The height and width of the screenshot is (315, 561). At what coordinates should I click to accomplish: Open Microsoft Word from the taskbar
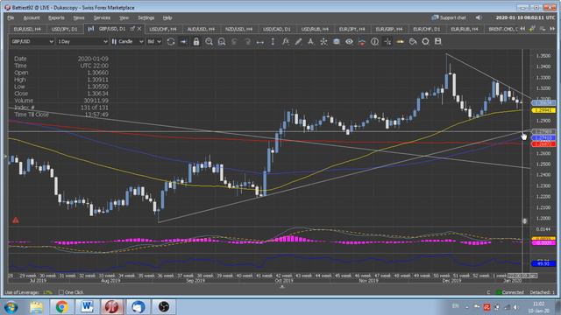click(87, 307)
